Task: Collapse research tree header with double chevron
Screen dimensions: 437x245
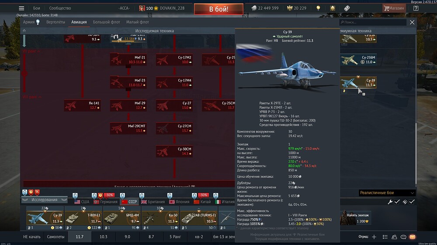Action: (24, 31)
